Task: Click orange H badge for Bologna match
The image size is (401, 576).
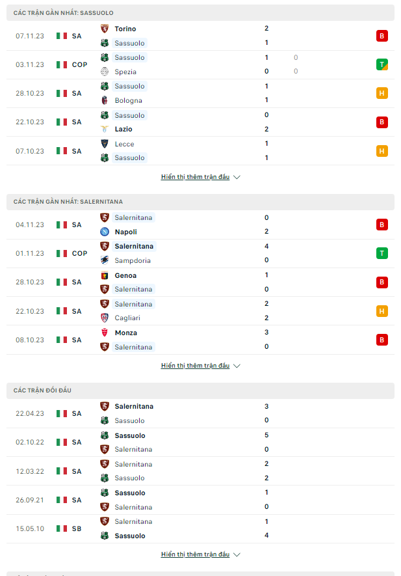Action: (x=382, y=93)
